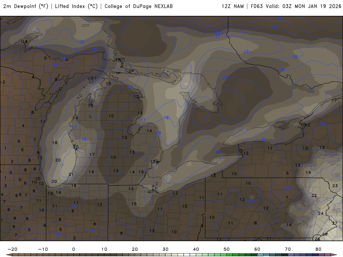343x257 pixels.
Task: Click the blue "15" lifted index contour label
Action: click(x=130, y=87)
